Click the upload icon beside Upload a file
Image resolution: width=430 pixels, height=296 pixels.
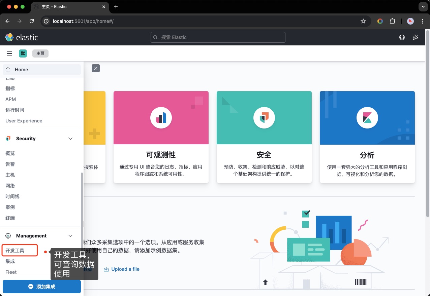(x=105, y=269)
